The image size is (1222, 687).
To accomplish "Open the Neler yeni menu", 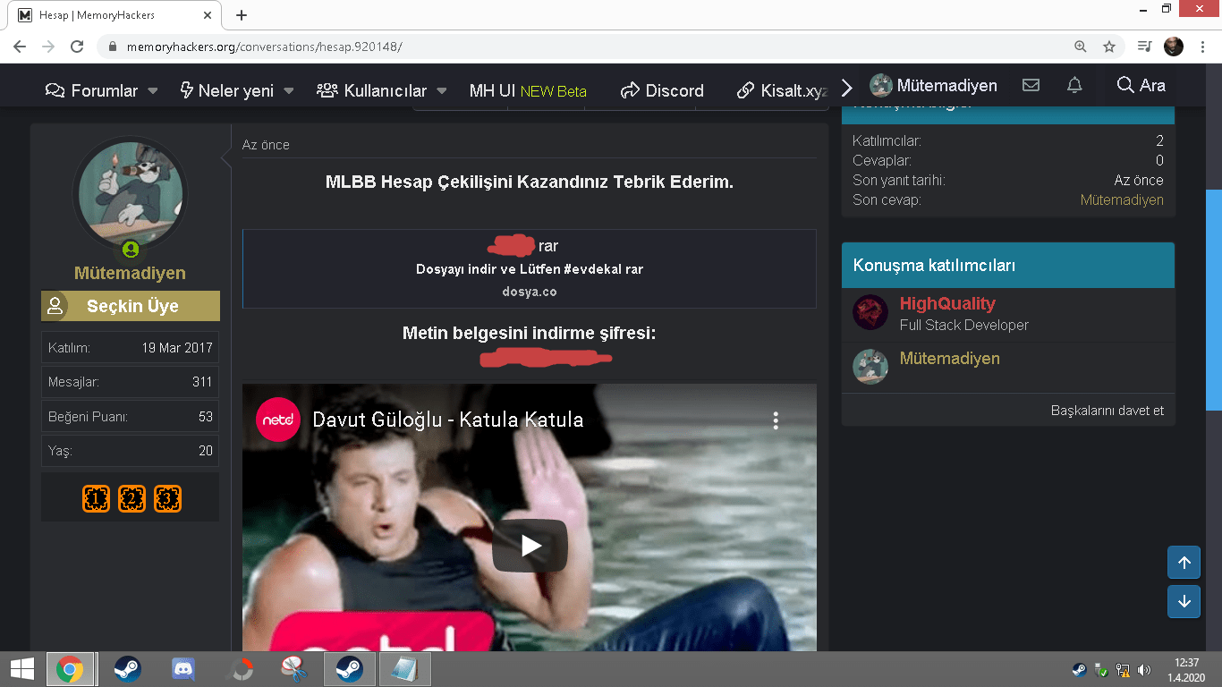I will (227, 90).
